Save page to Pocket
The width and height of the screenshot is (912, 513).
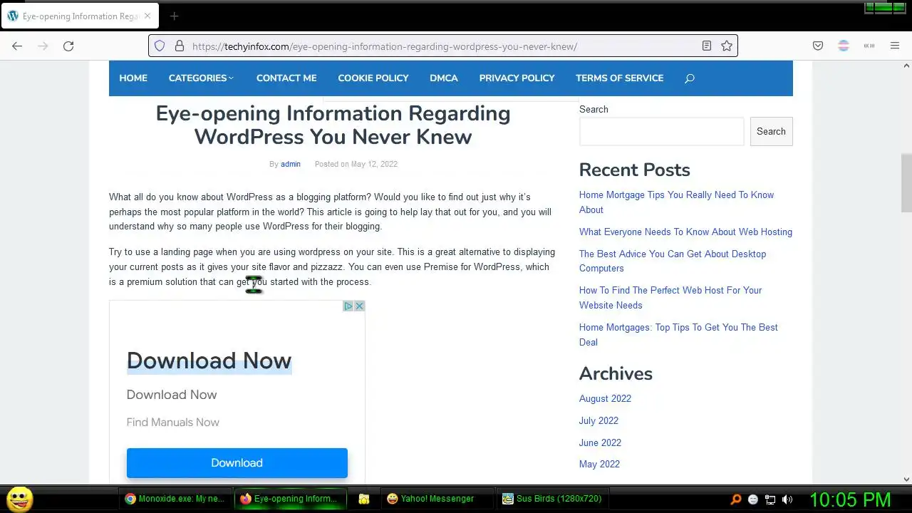click(x=818, y=46)
